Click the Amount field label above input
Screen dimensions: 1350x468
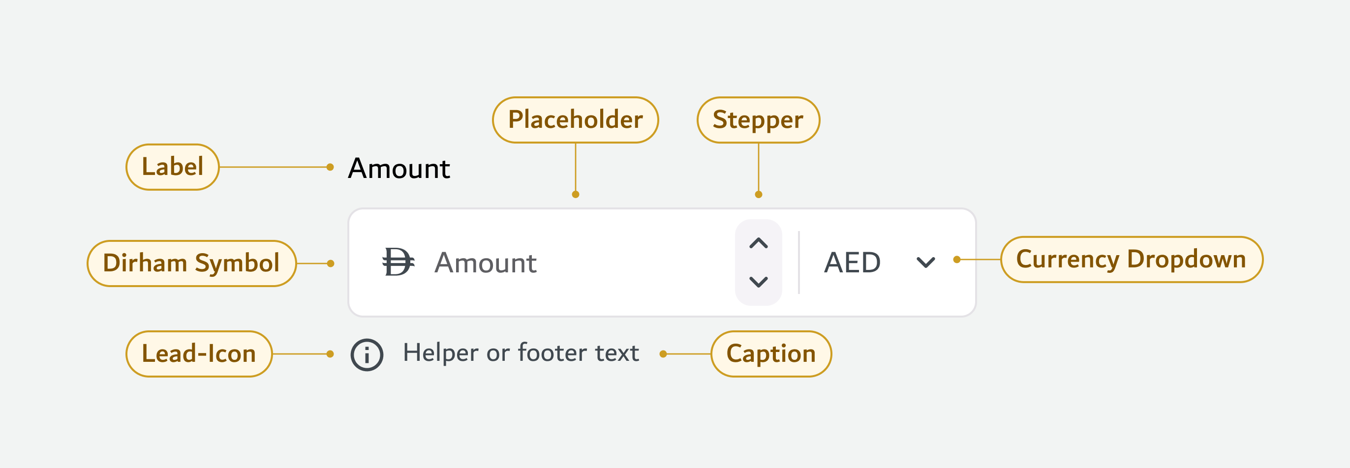tap(399, 169)
